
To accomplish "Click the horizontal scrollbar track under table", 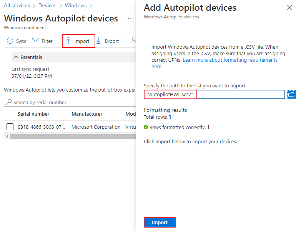I will click(73, 136).
